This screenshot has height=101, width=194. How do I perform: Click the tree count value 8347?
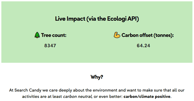point(50,46)
